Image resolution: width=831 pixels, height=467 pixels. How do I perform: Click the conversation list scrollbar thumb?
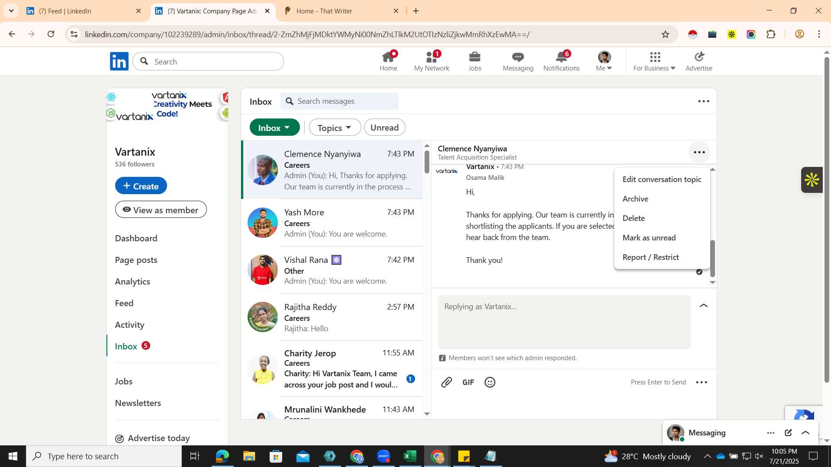pyautogui.click(x=427, y=162)
